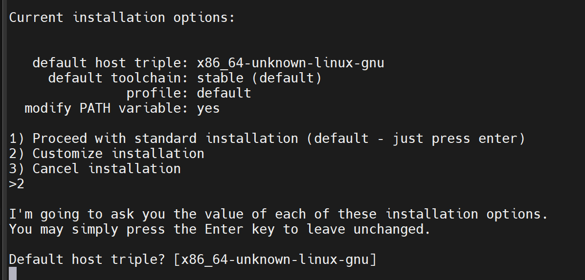Screen dimensions: 585x280
Task: Click the "Current installation options:" heading
Action: point(122,18)
